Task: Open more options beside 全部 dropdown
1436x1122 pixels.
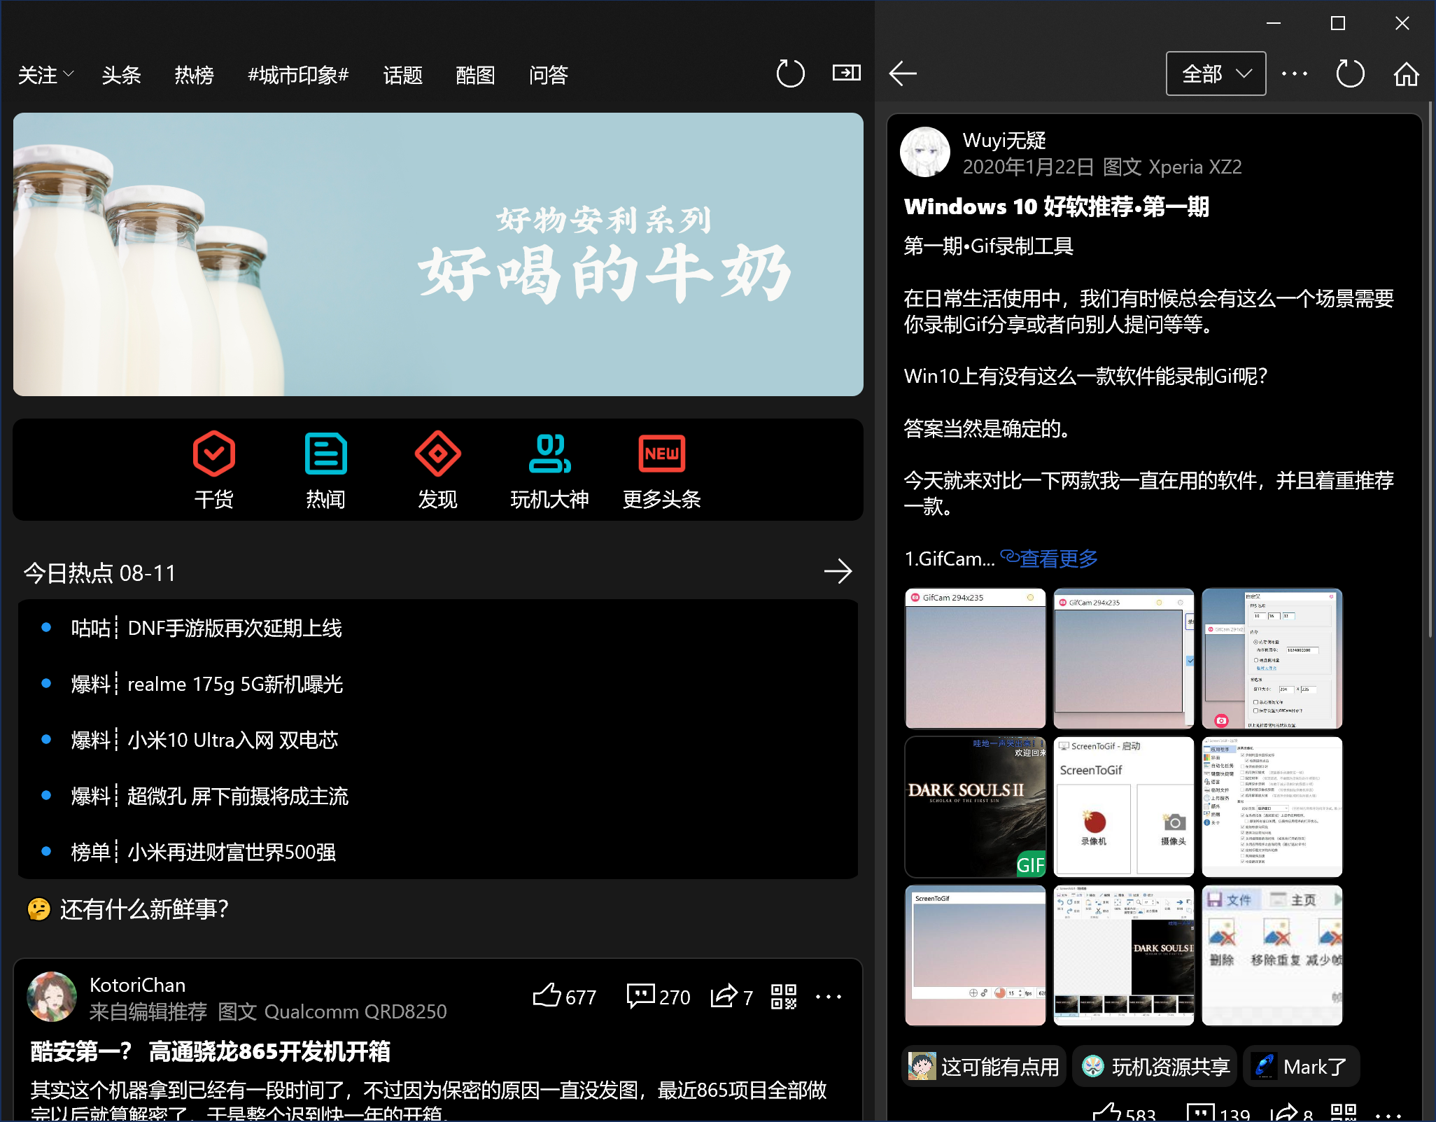Action: 1295,73
